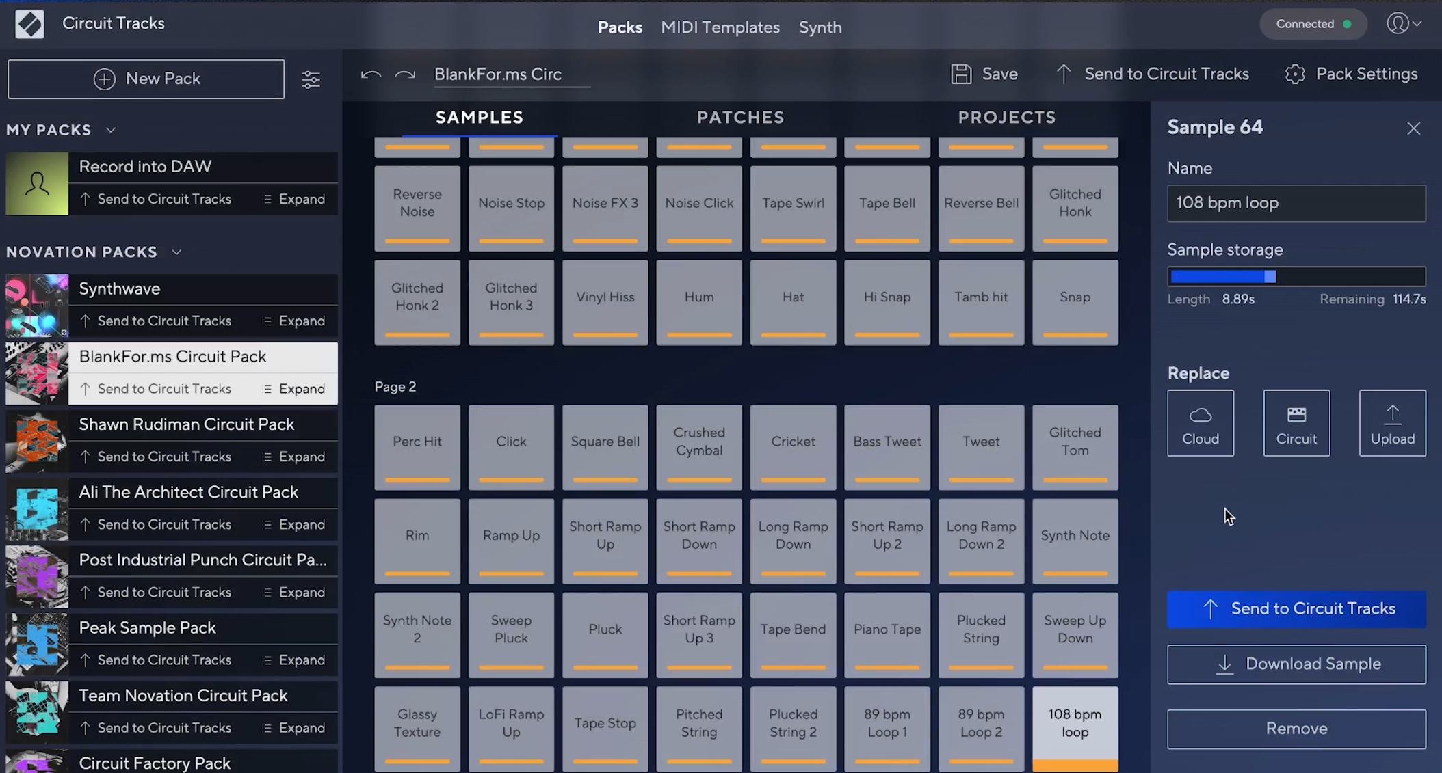Send Synthwave pack to Circuit Tracks
Screen dimensions: 1442x773
(156, 321)
